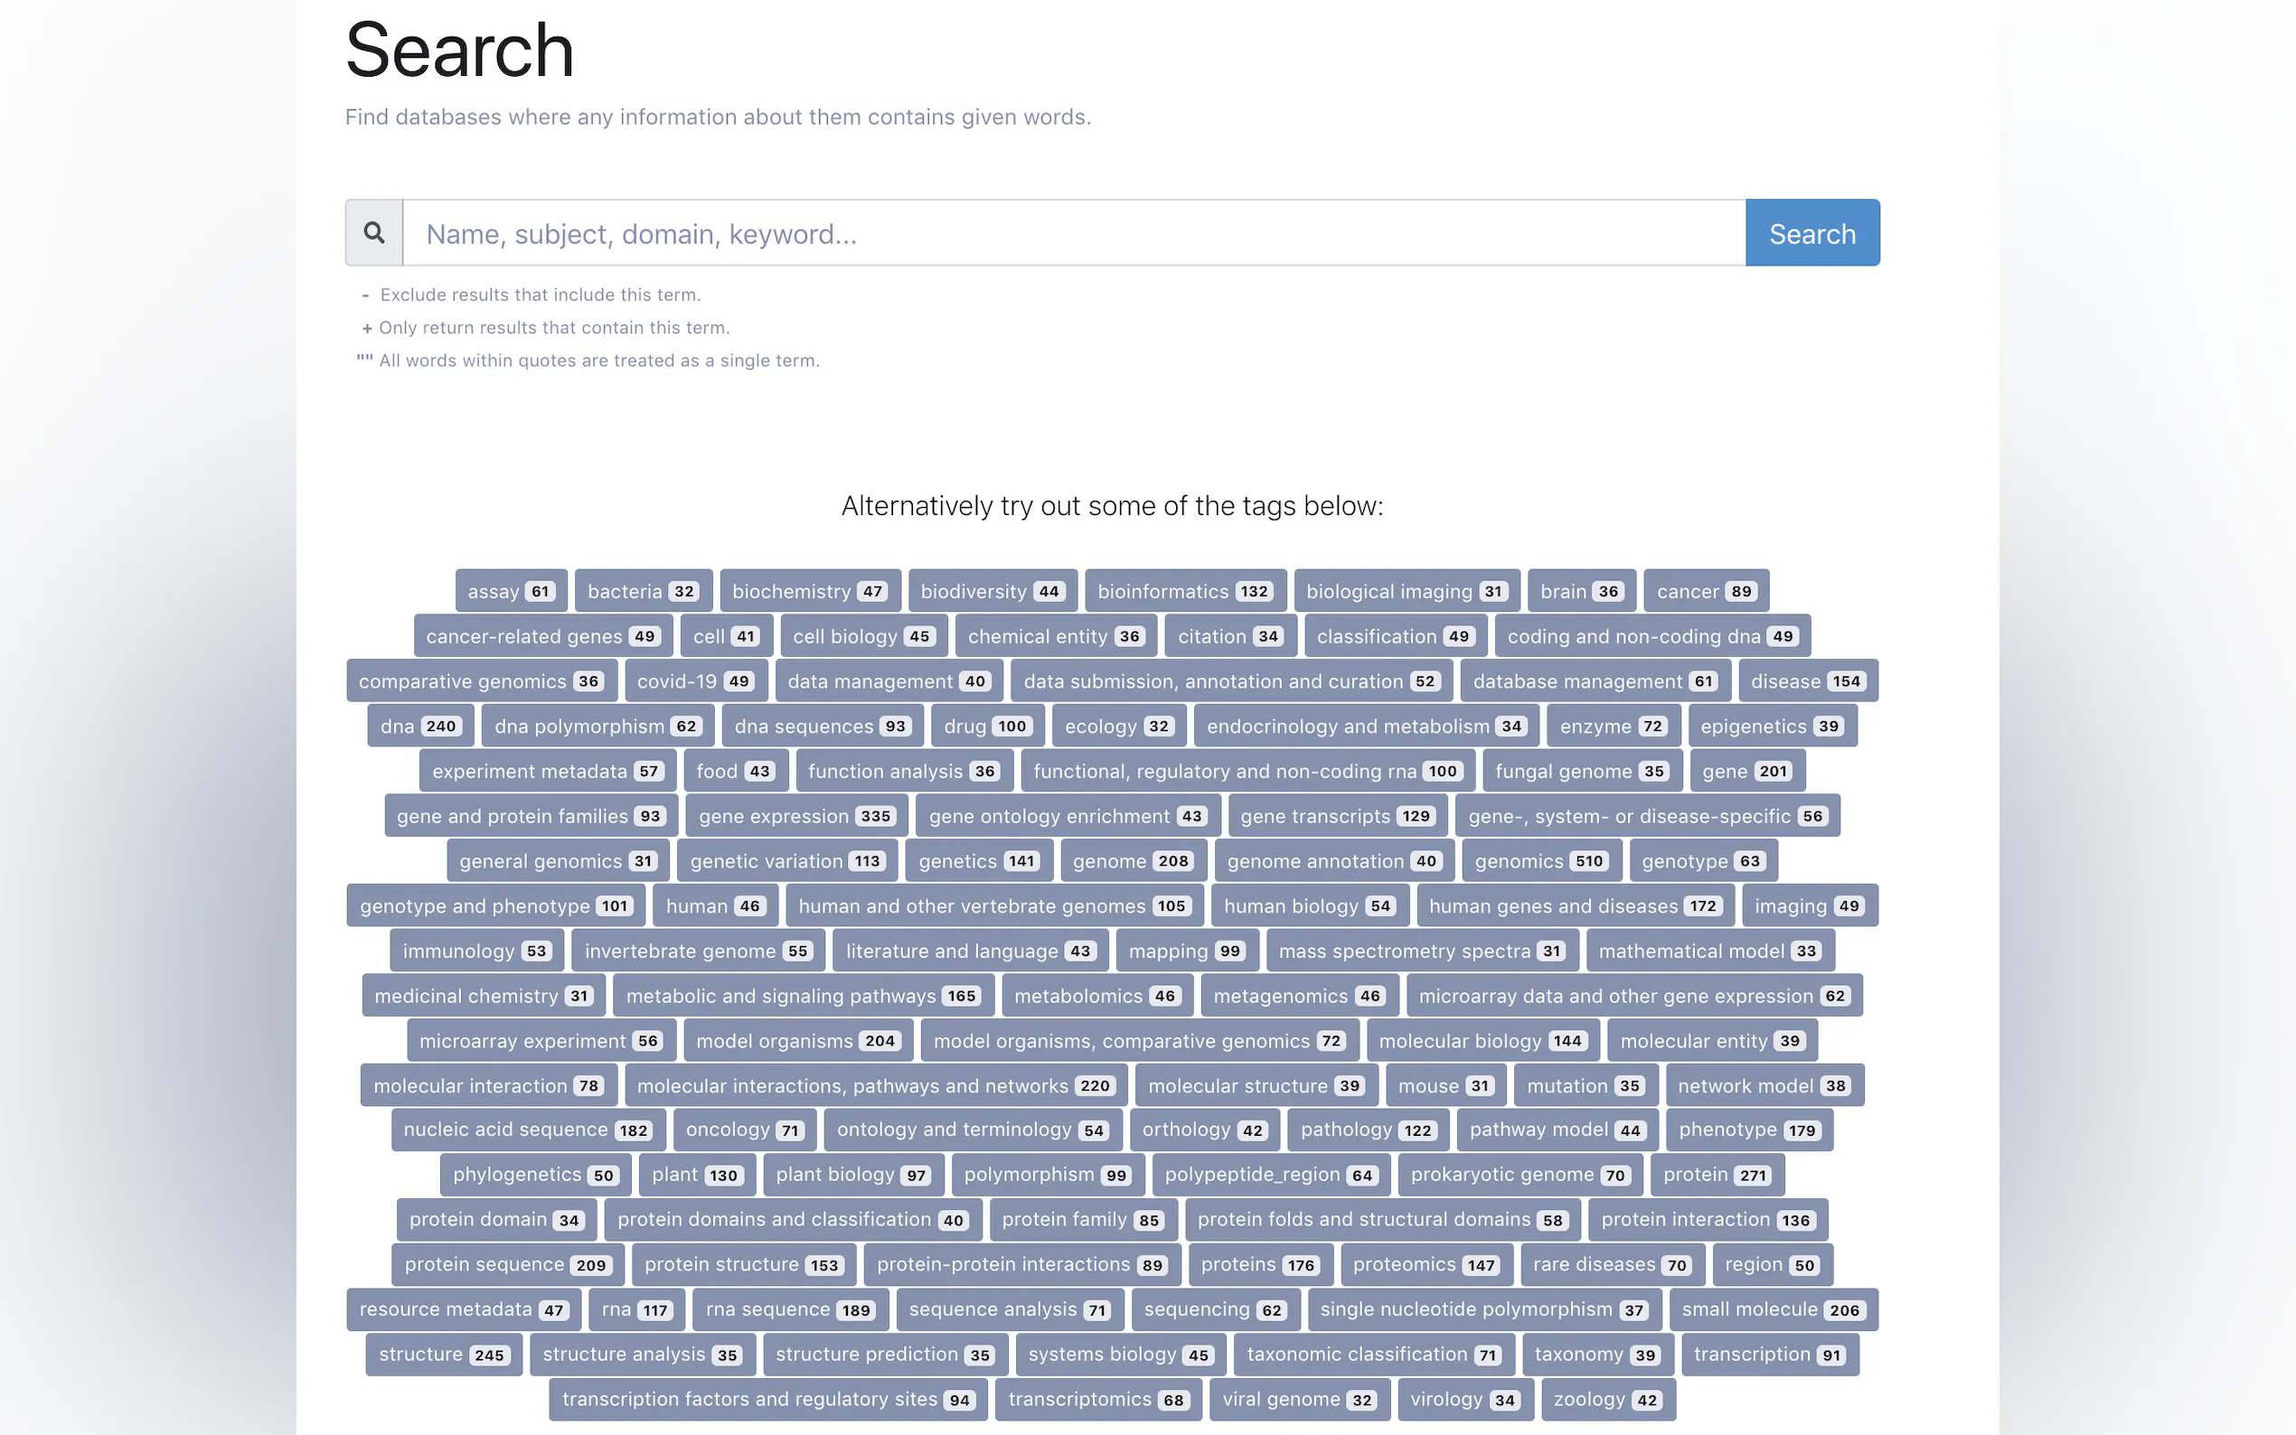2296x1435 pixels.
Task: Click the small molecule tag
Action: [1771, 1309]
